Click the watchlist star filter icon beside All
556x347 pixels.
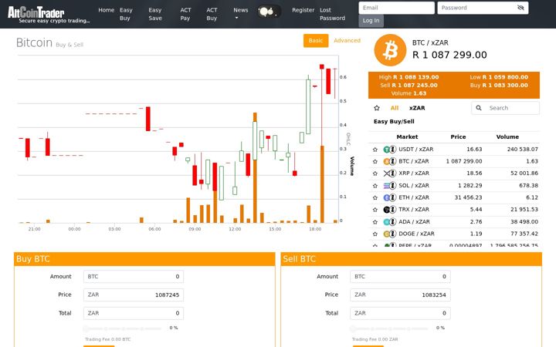pos(377,108)
